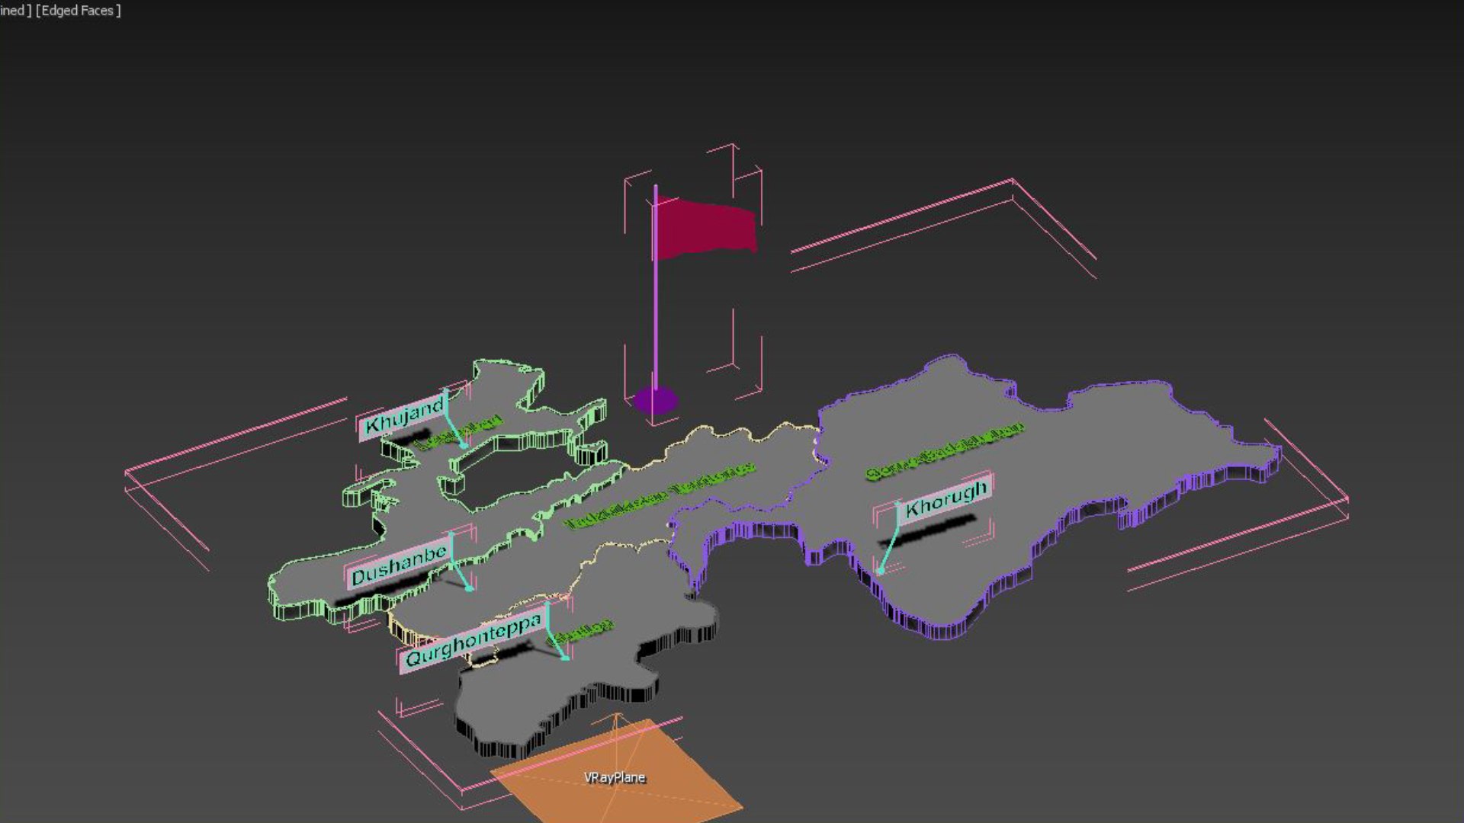Open the Edged Faces viewport shading menu

click(x=79, y=11)
